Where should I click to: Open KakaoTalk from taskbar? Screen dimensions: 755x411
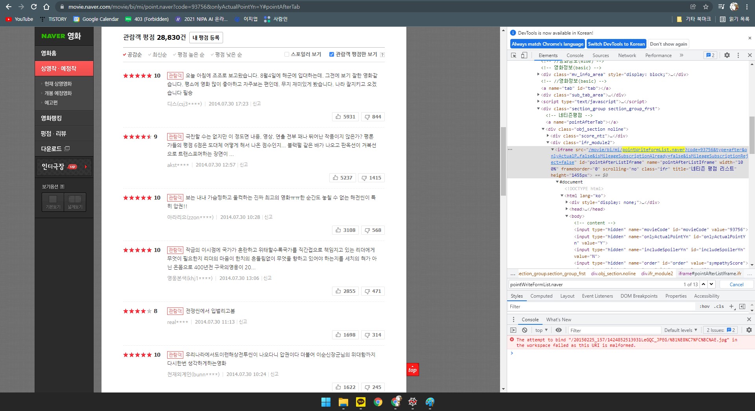point(360,402)
